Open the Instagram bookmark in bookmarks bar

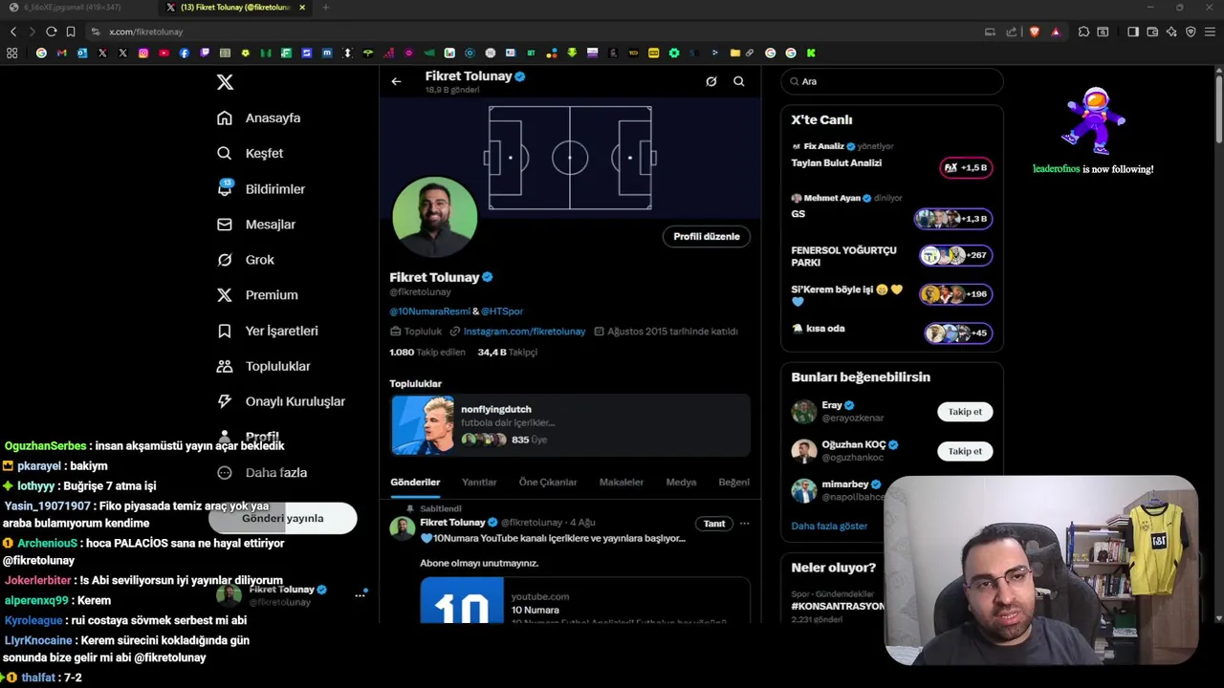(x=143, y=53)
